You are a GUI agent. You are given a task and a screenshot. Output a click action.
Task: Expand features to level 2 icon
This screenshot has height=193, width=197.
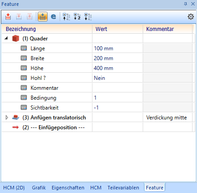(77, 17)
